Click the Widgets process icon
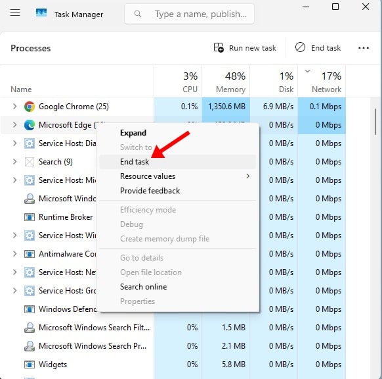This screenshot has height=379, width=382. pos(30,365)
